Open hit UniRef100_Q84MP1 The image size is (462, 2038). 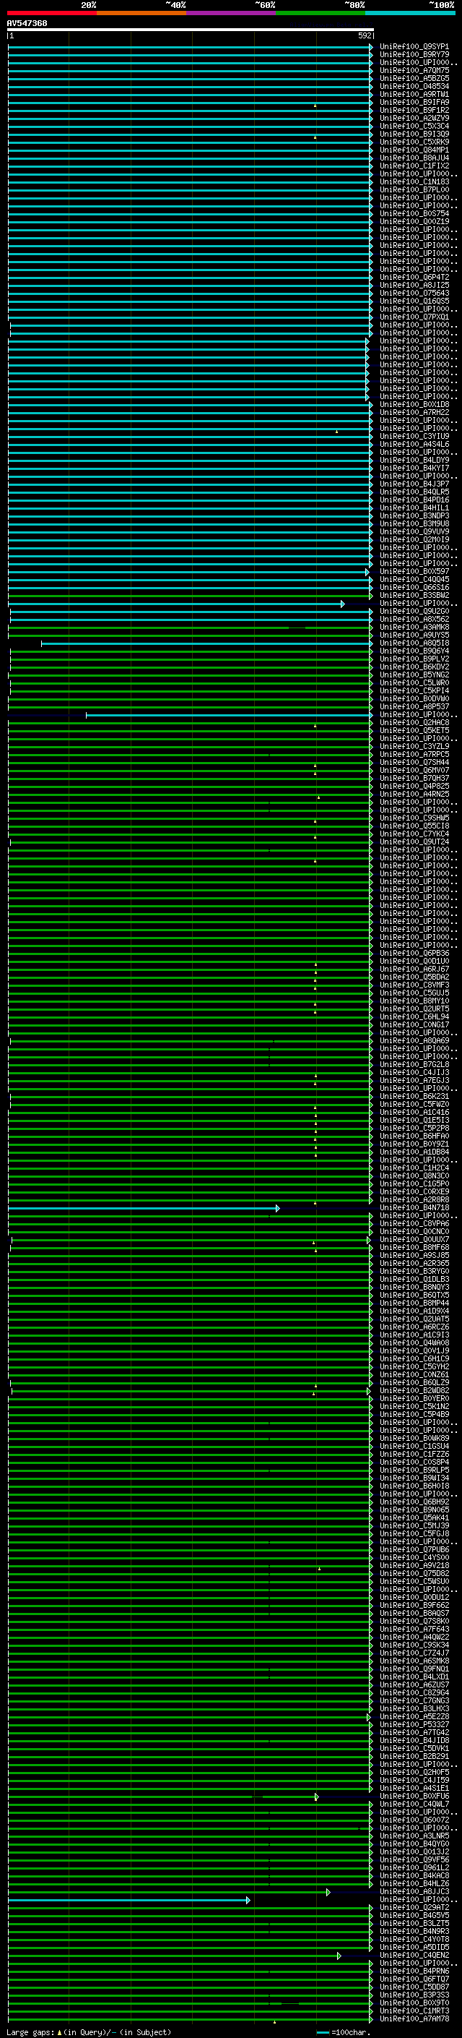[x=414, y=150]
